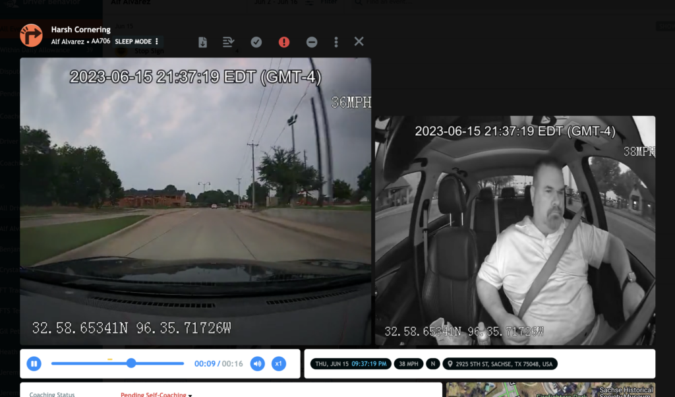Click the road-facing dashcam video

[x=195, y=201]
